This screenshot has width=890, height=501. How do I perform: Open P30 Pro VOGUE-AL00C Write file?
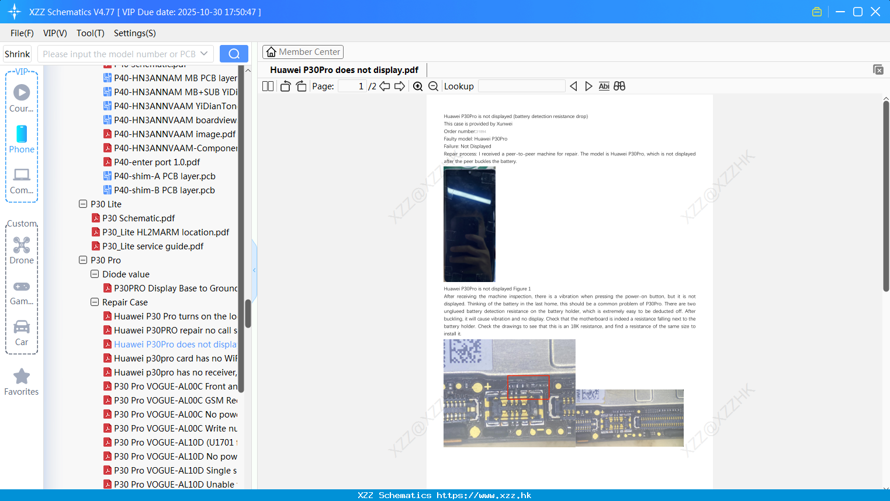[x=170, y=428]
